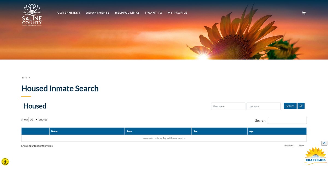Focus the Last name field
328x169 pixels.
(x=263, y=106)
